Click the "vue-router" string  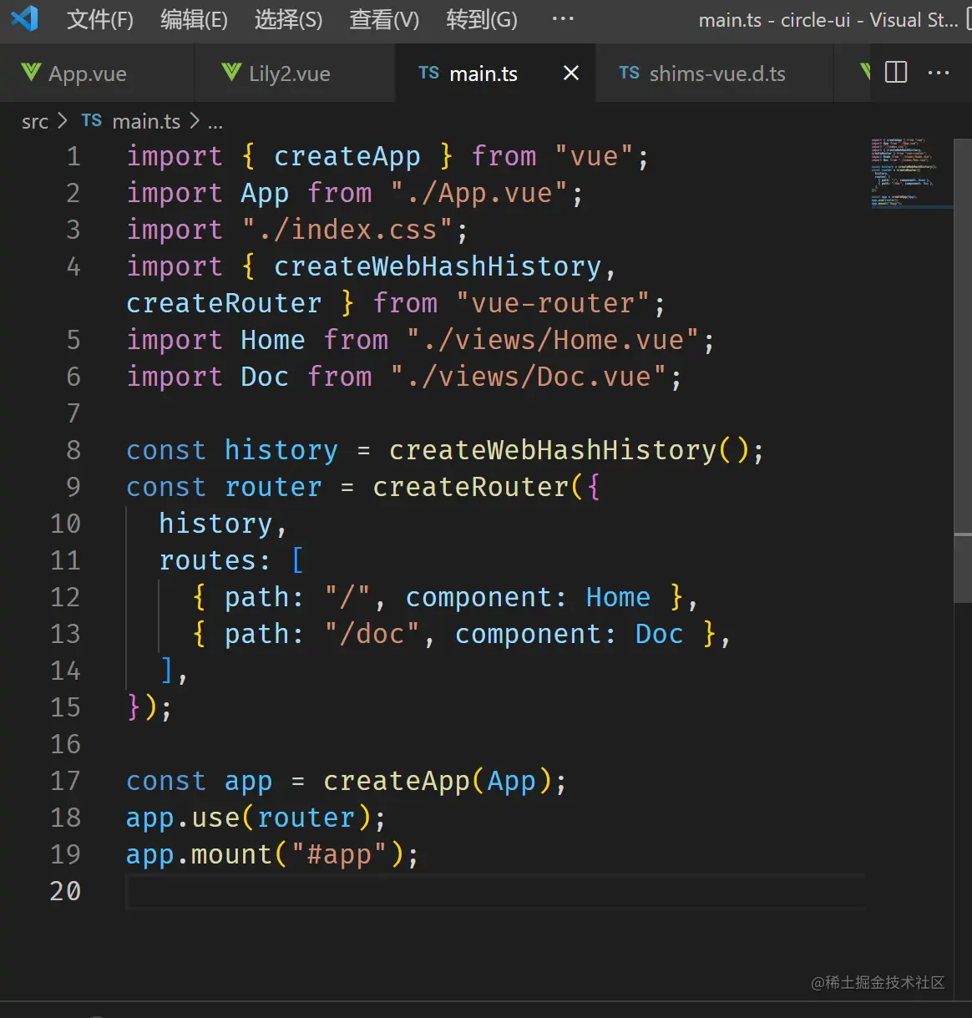click(x=553, y=303)
